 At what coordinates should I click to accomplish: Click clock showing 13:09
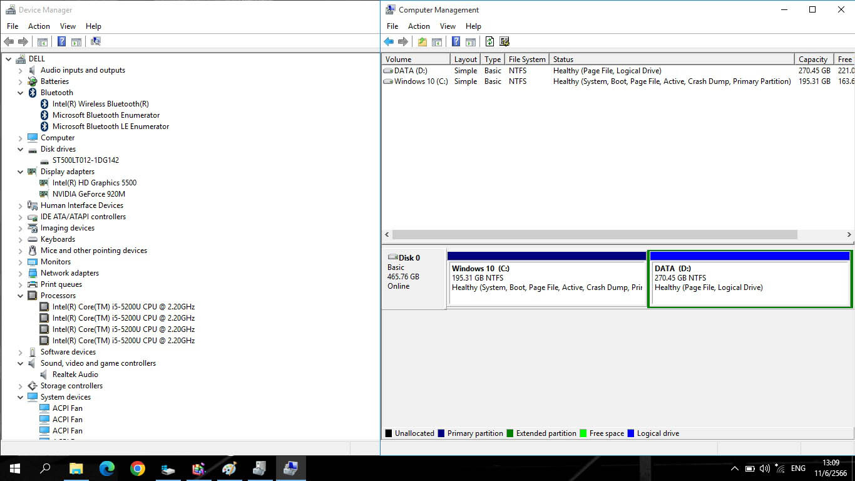[x=831, y=463]
